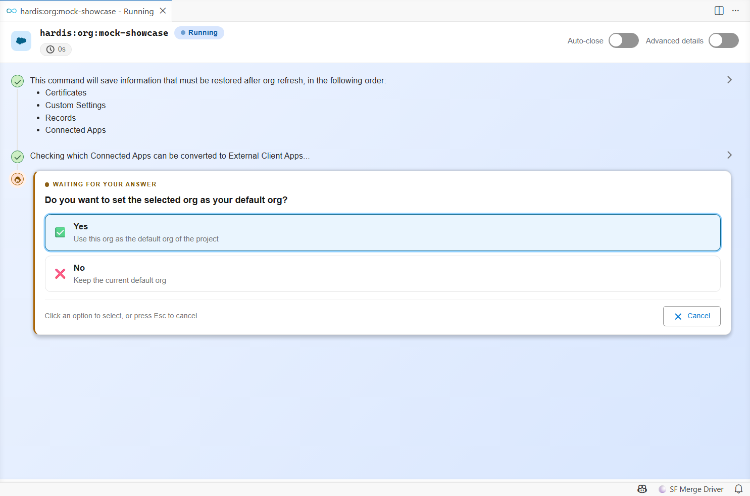Click the Copilot icon in status bar
The width and height of the screenshot is (750, 496).
pos(642,489)
